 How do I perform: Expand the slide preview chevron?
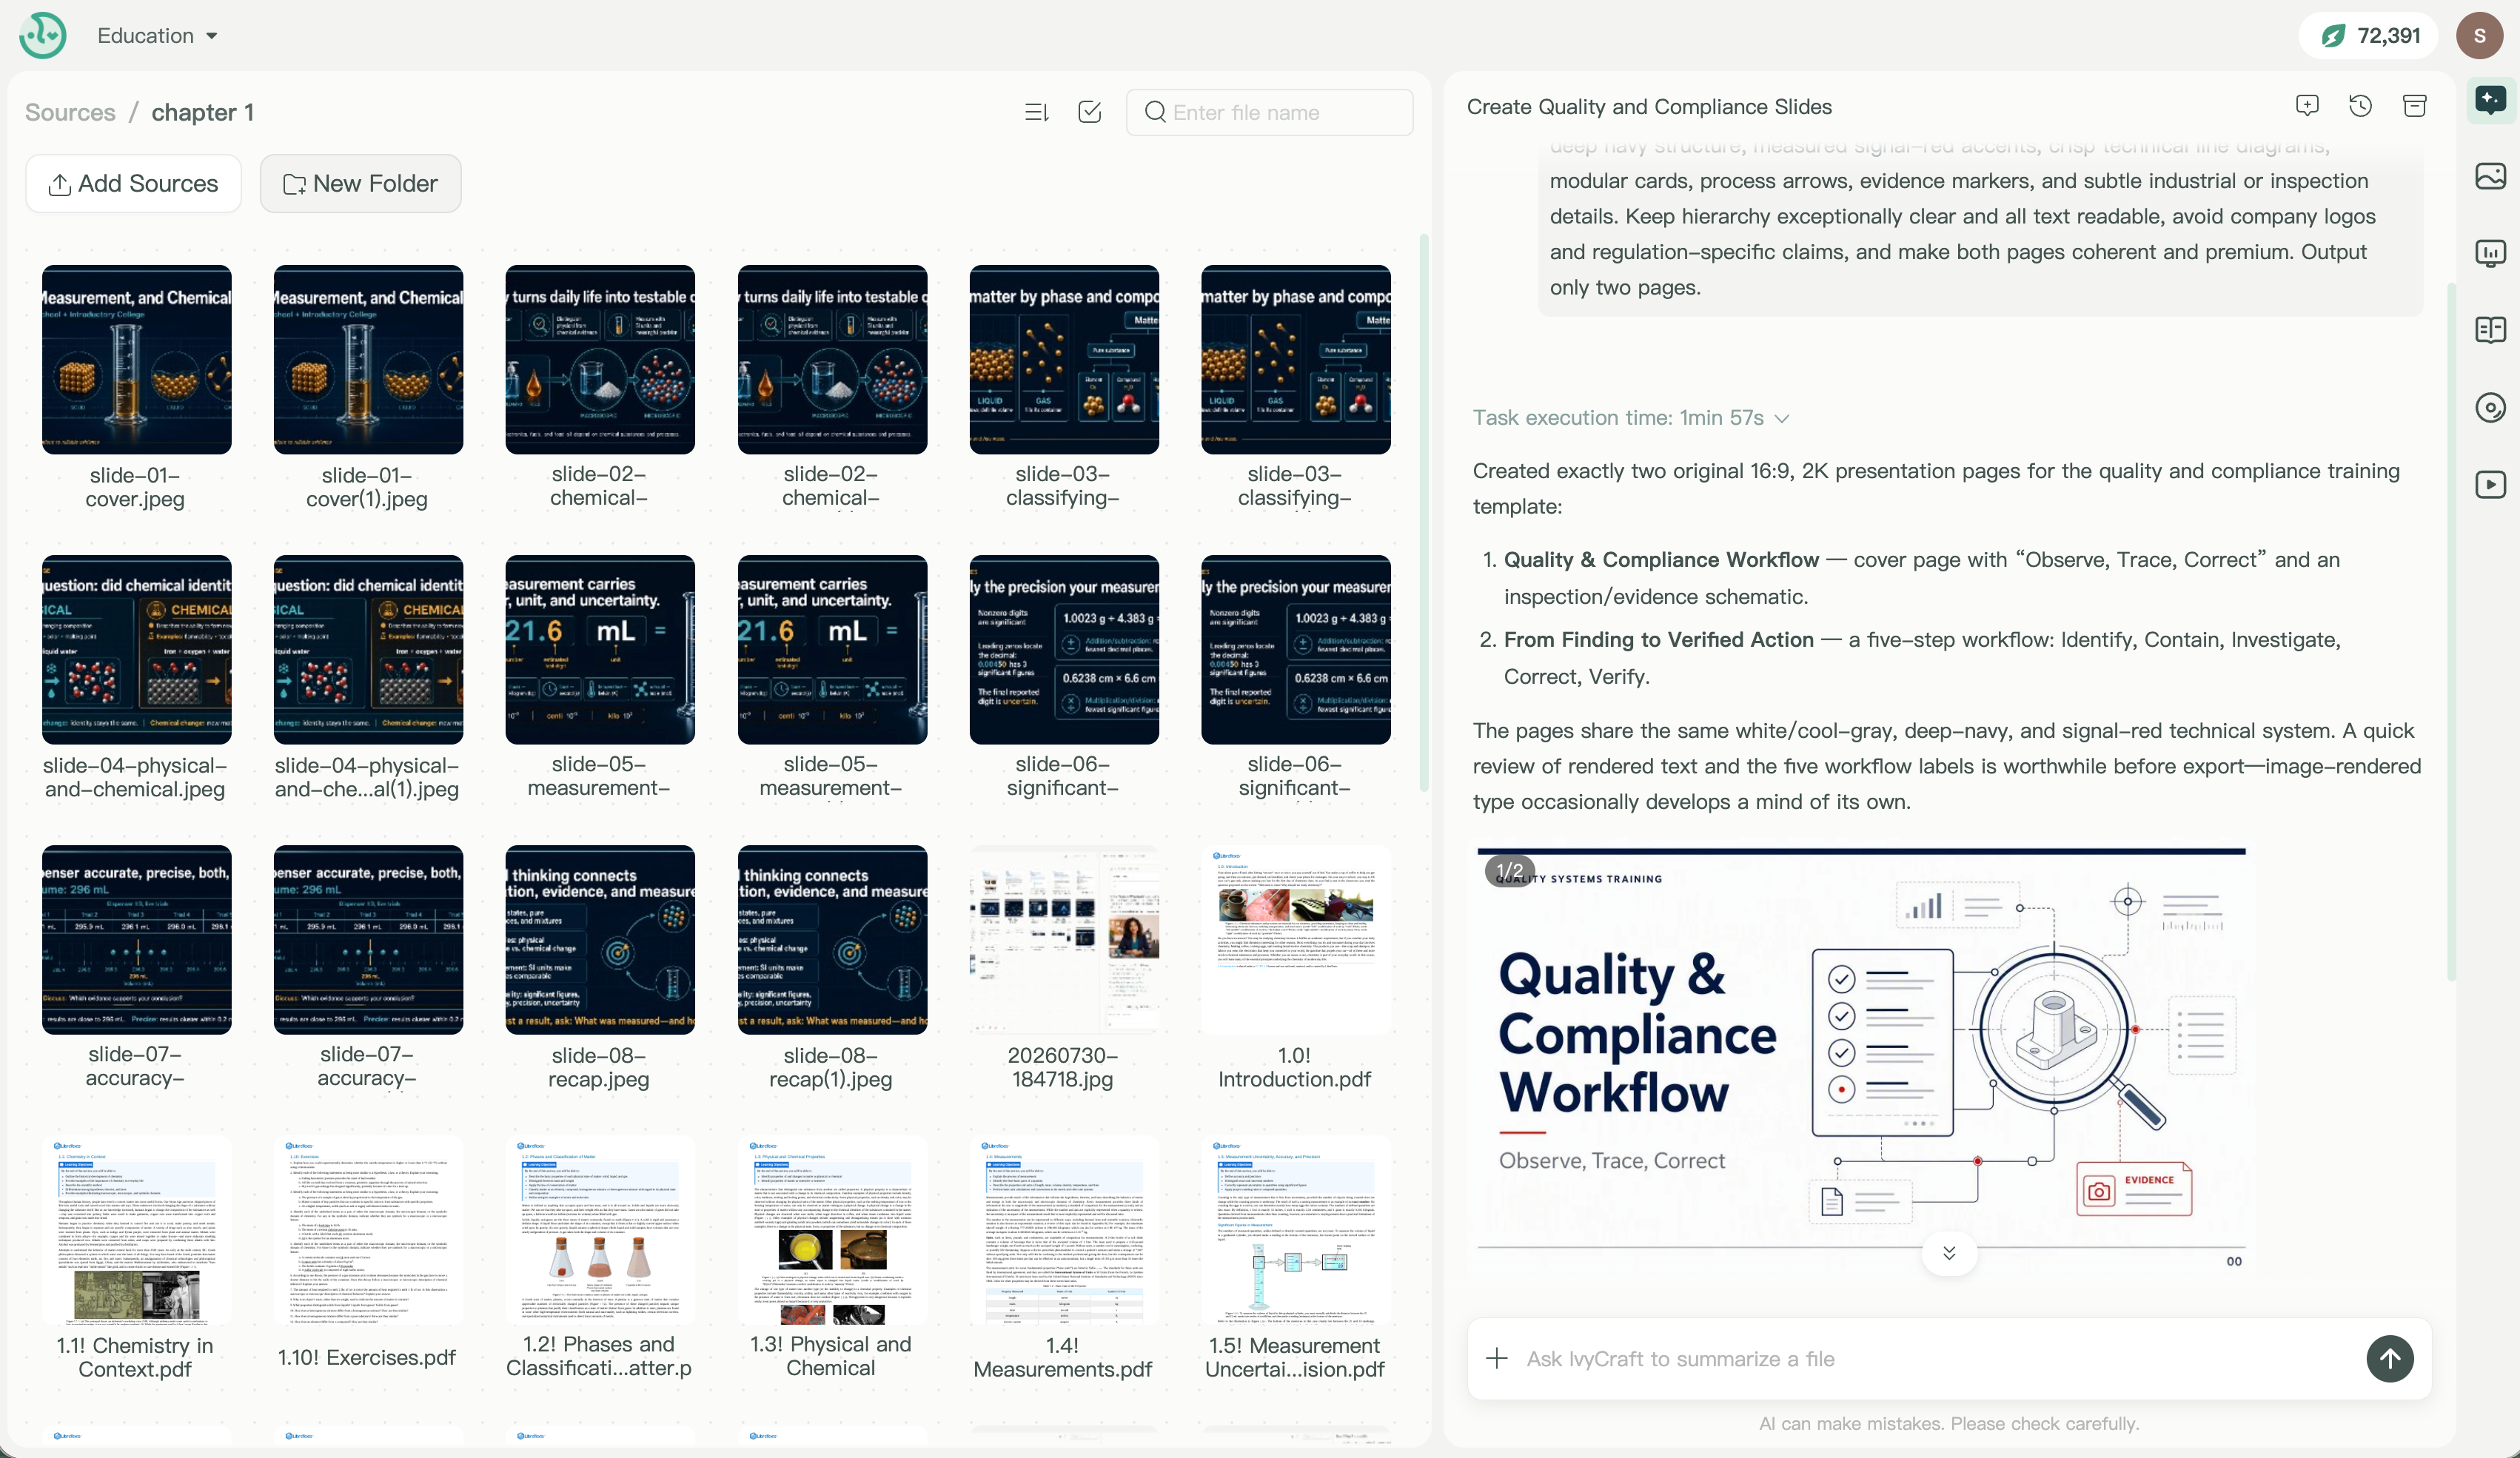tap(1949, 1253)
